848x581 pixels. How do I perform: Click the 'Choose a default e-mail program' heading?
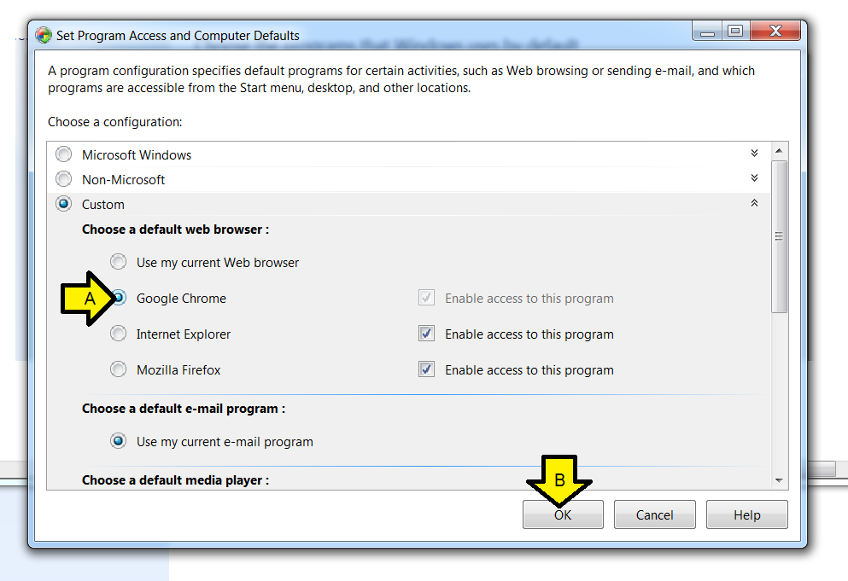click(184, 409)
